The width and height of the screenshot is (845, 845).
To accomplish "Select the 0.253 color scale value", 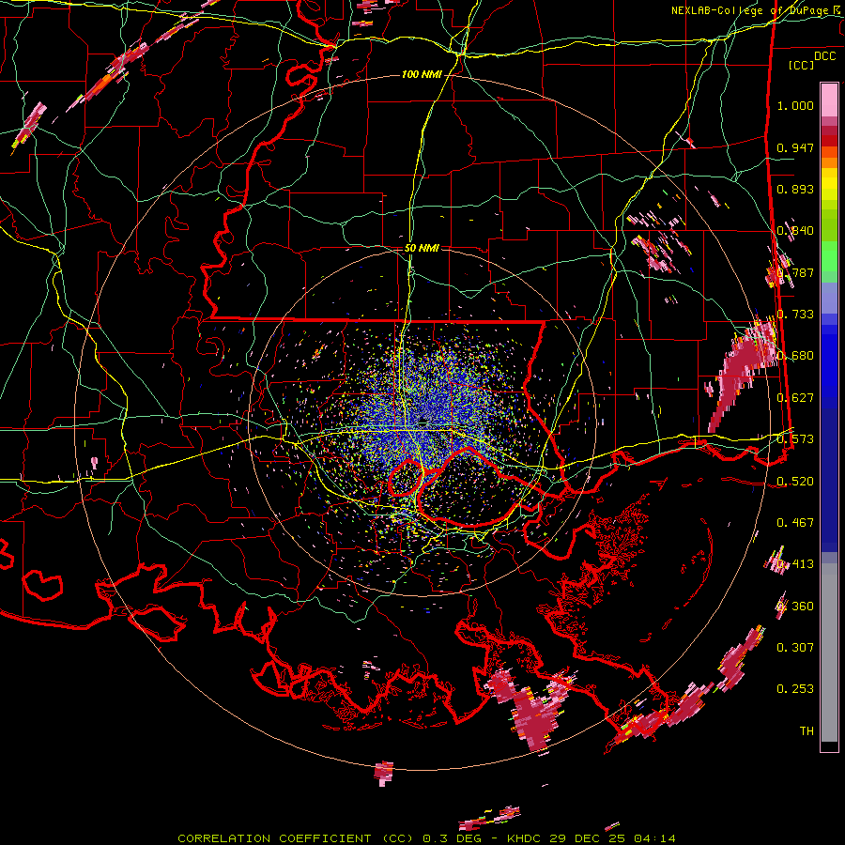I will click(795, 689).
